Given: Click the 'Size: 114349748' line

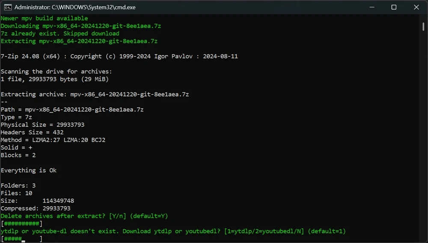Looking at the screenshot, I should click(x=37, y=201).
